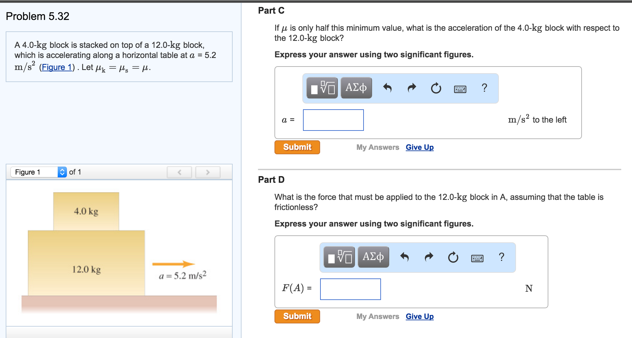Reset the Part D answer with reset icon
Image resolution: width=632 pixels, height=338 pixels.
coord(453,257)
